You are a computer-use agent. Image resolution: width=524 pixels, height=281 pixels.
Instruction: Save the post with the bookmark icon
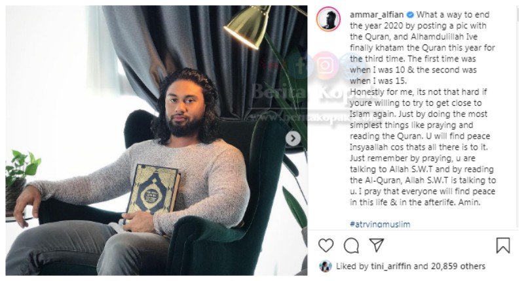click(503, 245)
